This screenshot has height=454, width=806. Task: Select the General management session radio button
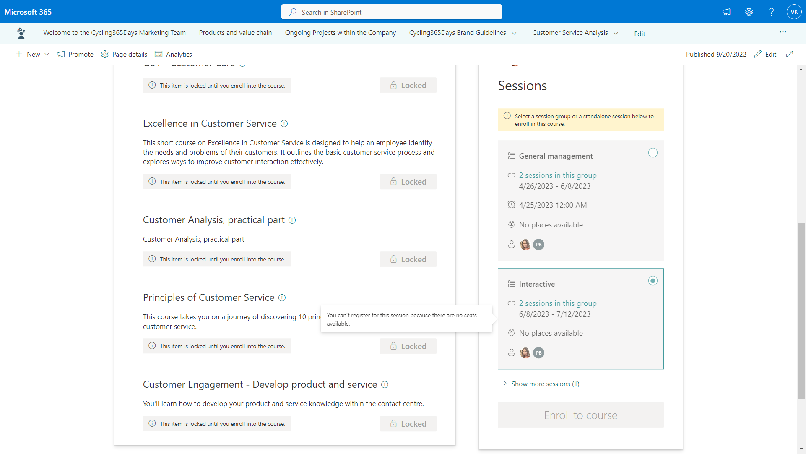coord(653,153)
